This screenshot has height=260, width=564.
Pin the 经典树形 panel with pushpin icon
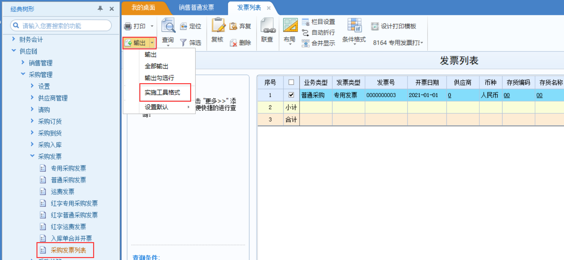100,9
